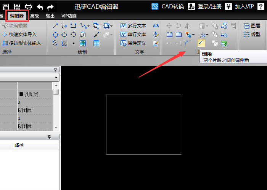Click the Print icon in title bar
Screen dimensions: 267x190
[29, 7]
